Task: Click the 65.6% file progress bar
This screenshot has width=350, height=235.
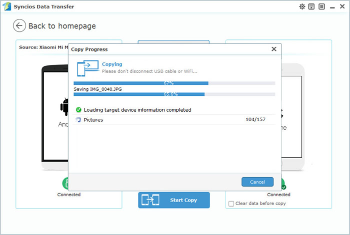Action: (174, 94)
